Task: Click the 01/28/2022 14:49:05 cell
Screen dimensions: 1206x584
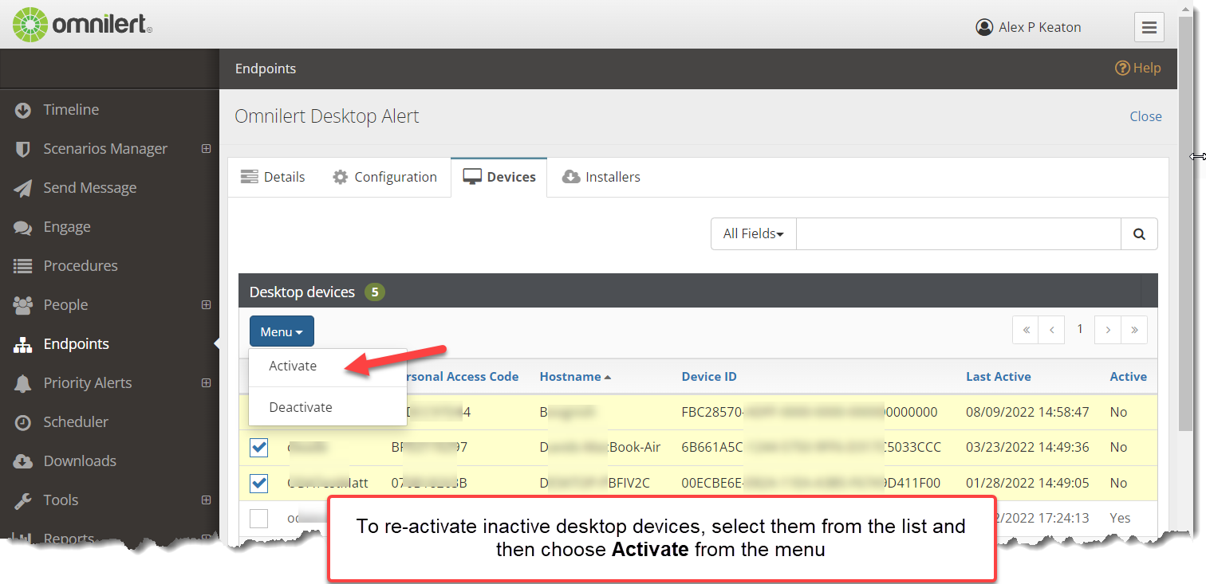Action: 1027,484
